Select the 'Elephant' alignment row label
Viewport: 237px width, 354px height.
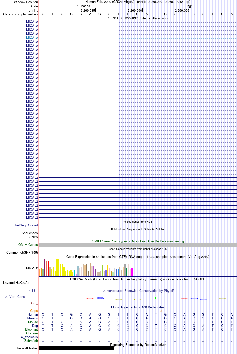pos(32,330)
